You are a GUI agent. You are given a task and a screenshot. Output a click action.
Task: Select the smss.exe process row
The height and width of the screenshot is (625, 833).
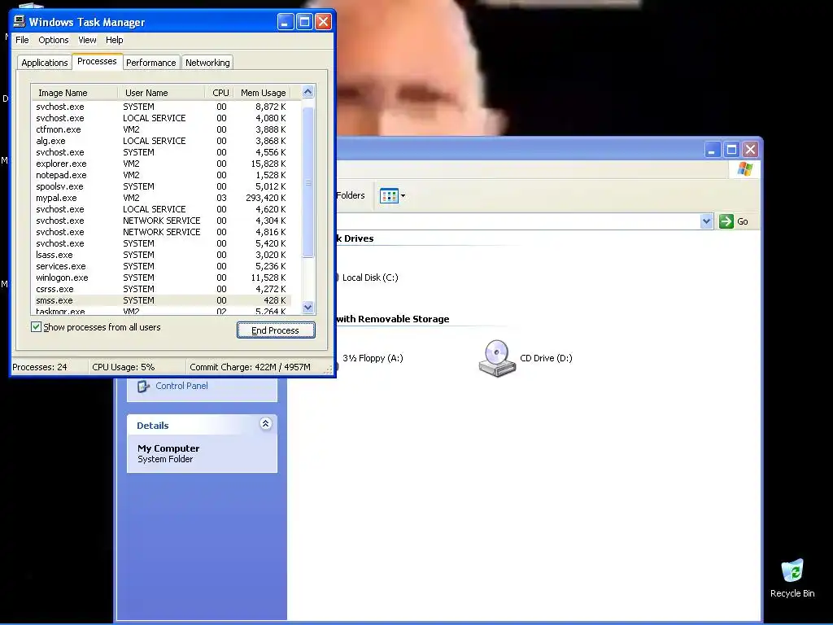[x=162, y=300]
